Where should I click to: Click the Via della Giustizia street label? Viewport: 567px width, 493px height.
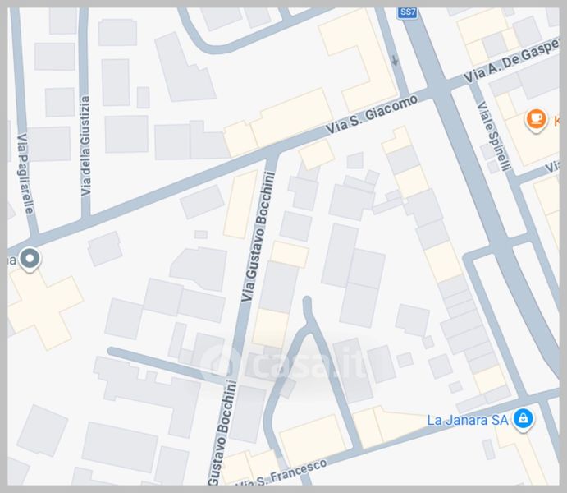click(x=85, y=146)
